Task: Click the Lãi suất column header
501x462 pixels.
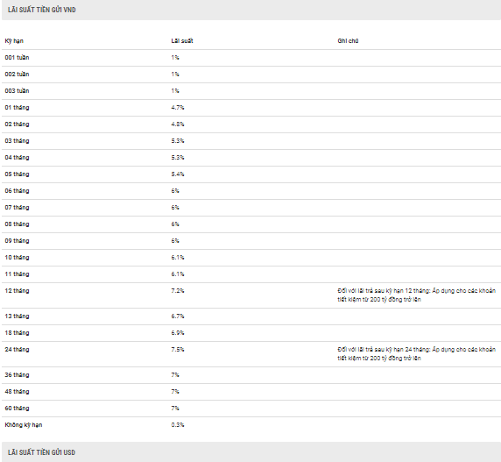Action: 182,41
